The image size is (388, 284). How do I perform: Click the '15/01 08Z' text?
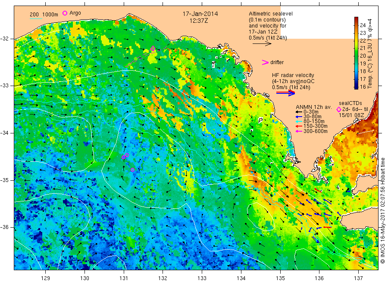coord(351,115)
